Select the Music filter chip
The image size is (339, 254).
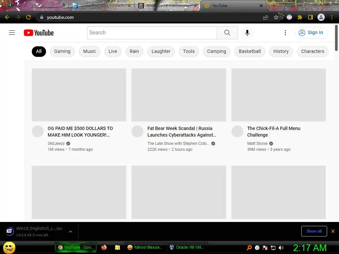point(89,51)
